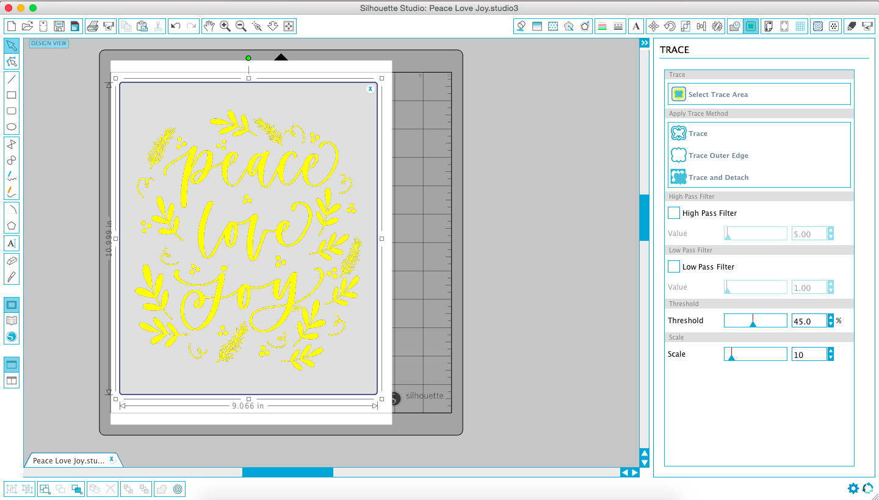This screenshot has width=879, height=500.
Task: Open the Text Style window
Action: pos(636,26)
